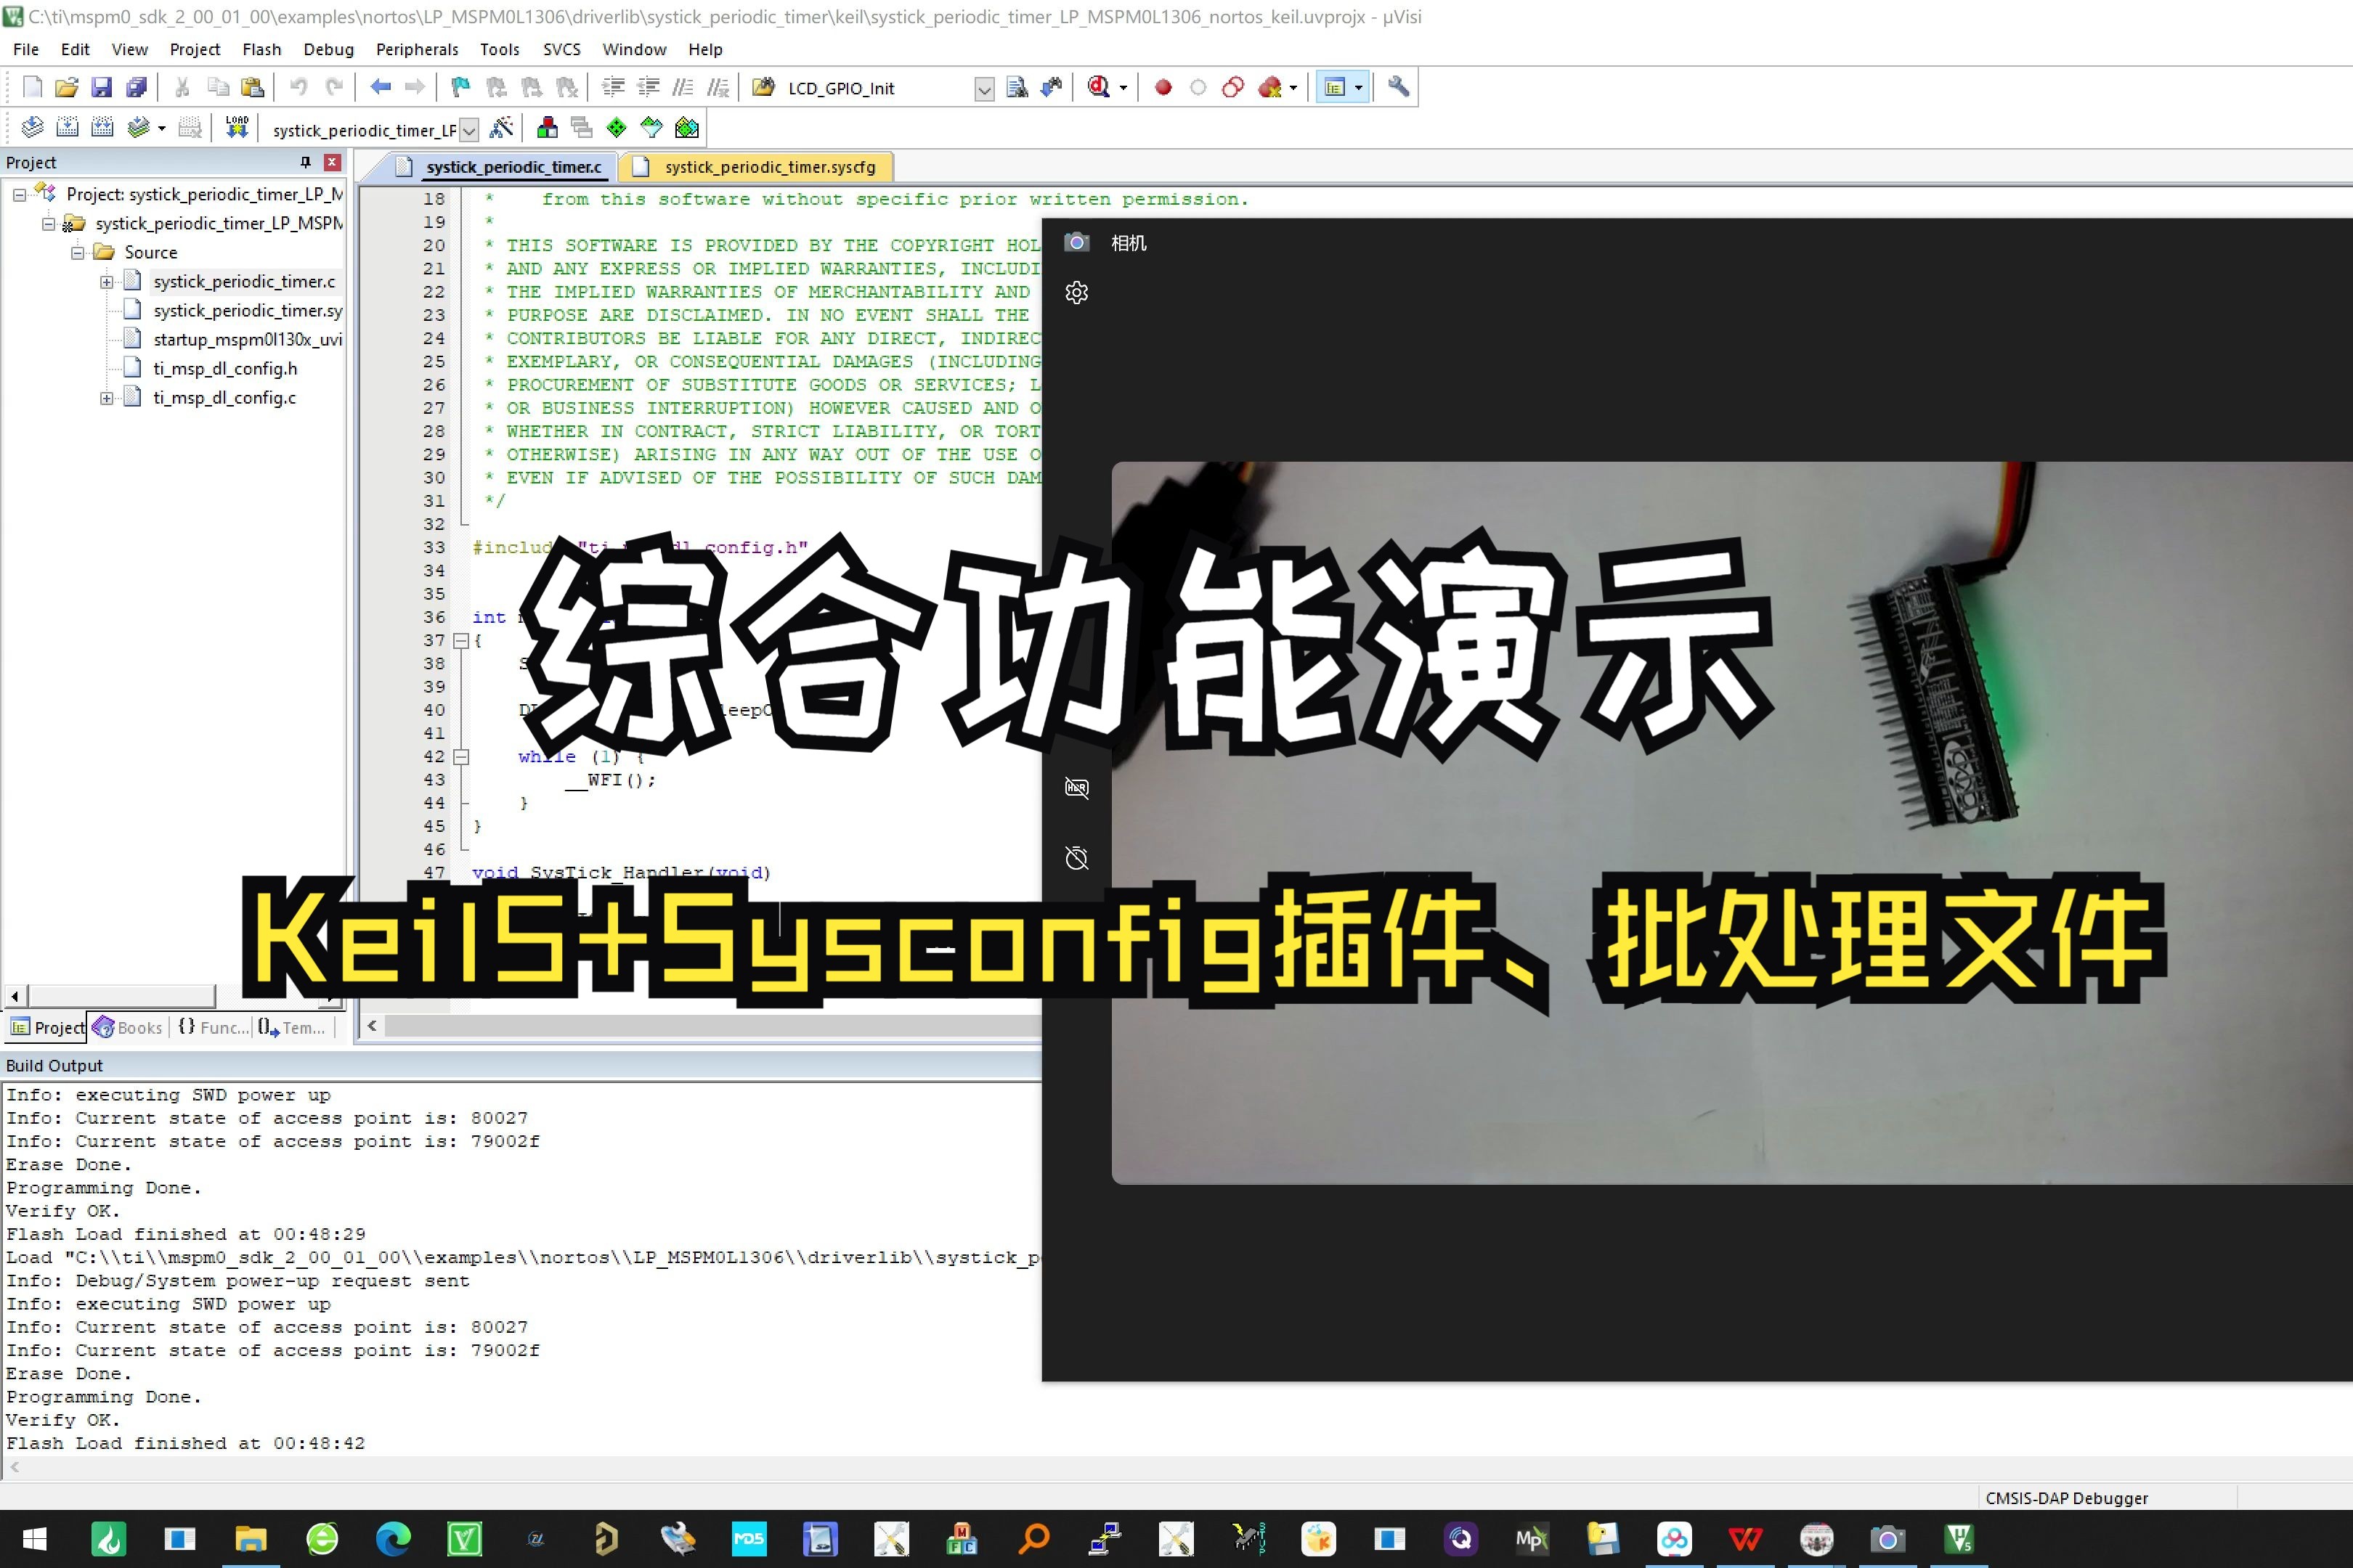
Task: Rebuild all target files
Action: click(x=102, y=127)
